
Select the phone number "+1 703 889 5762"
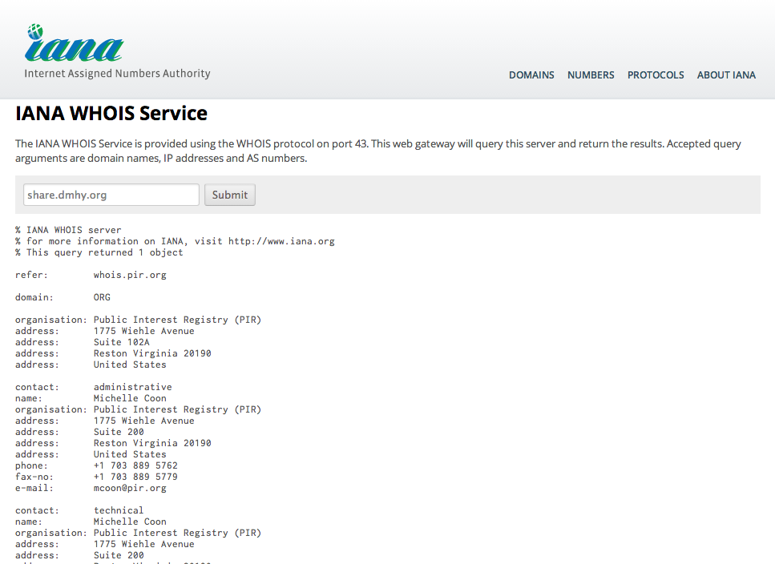pyautogui.click(x=135, y=465)
